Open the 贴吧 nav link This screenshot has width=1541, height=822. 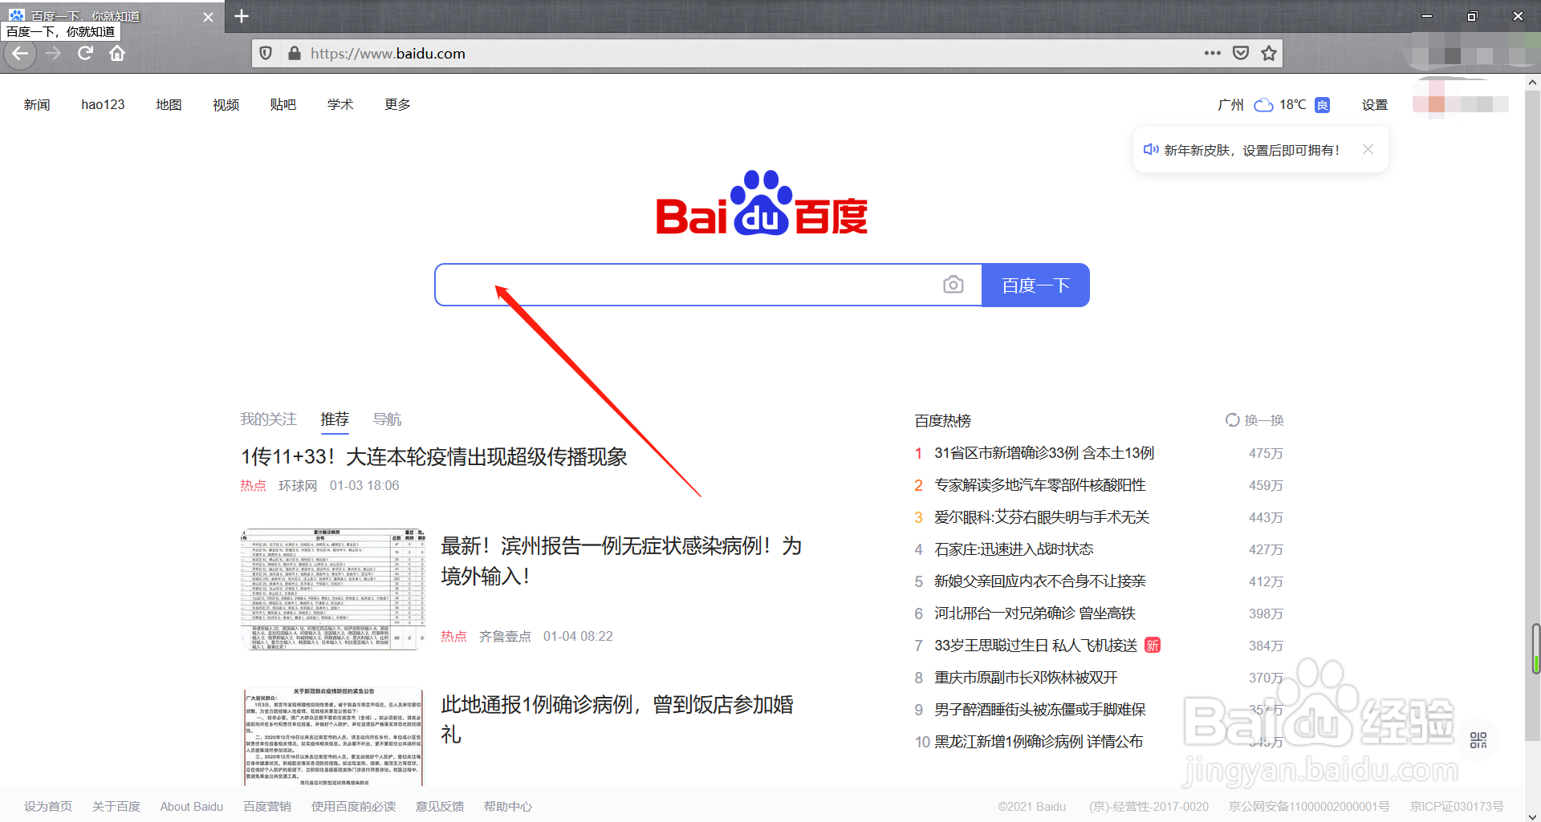click(283, 105)
